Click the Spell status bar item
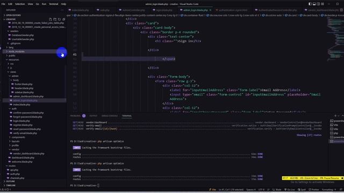The image size is (344, 193). pyautogui.click(x=302, y=189)
